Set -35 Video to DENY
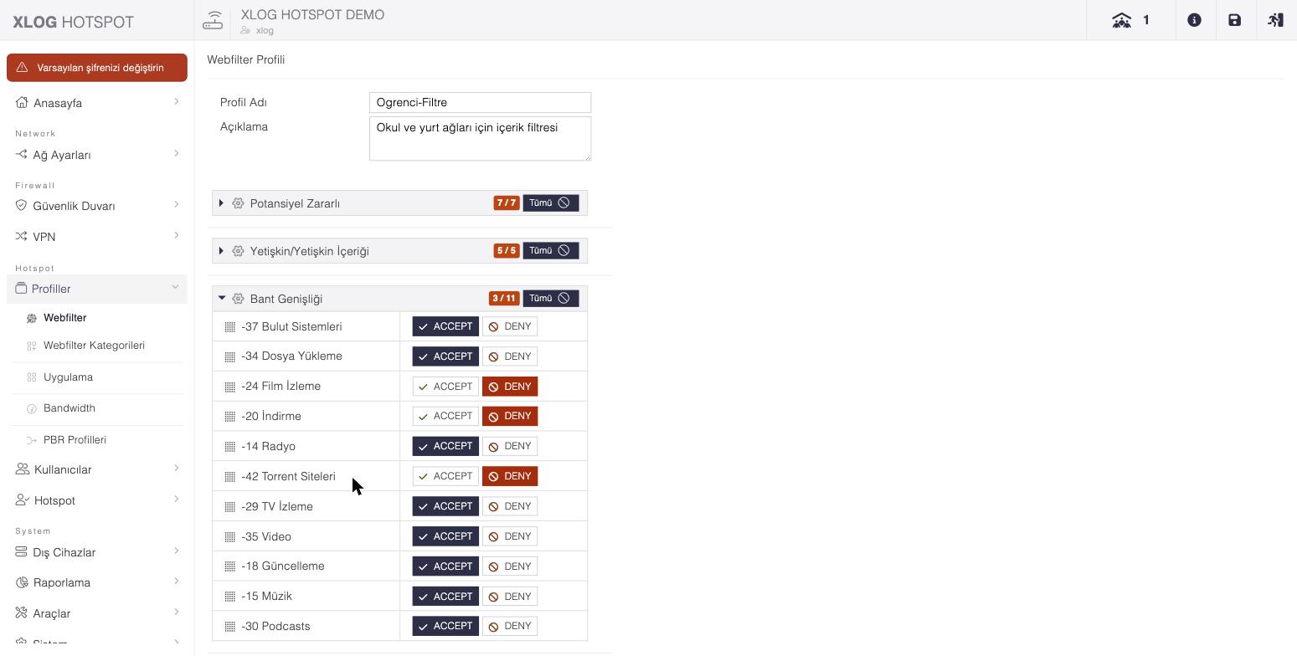This screenshot has height=656, width=1297. [510, 536]
